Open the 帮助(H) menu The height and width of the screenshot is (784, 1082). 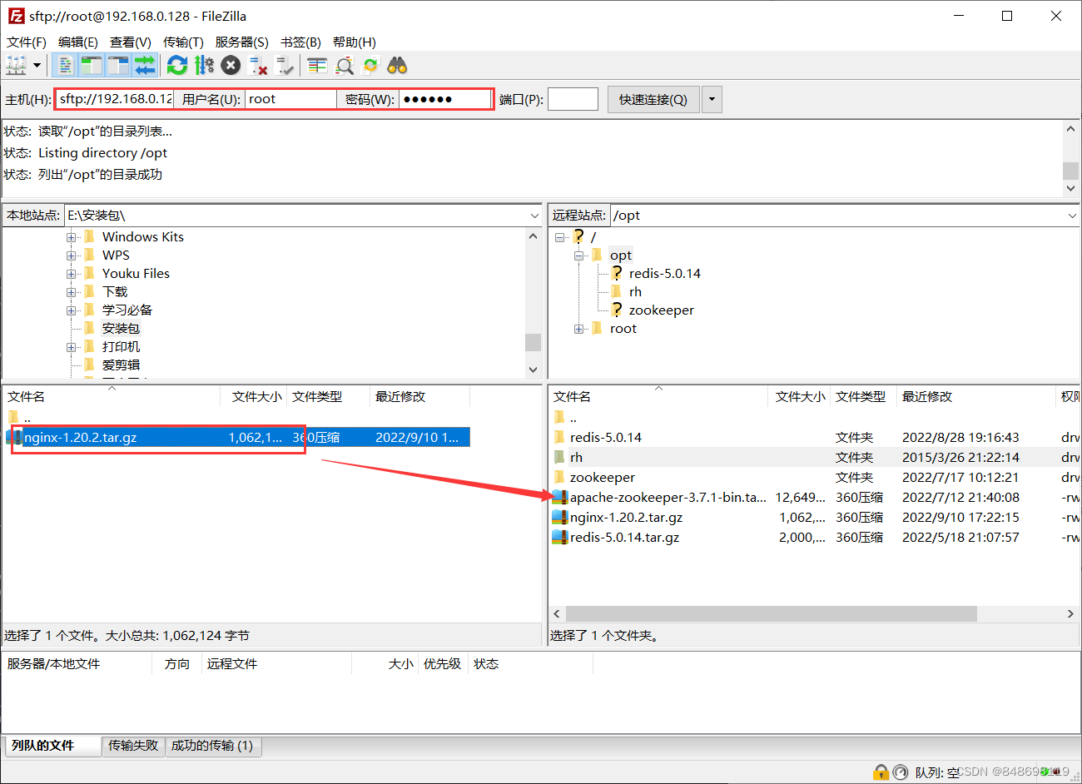pos(355,42)
